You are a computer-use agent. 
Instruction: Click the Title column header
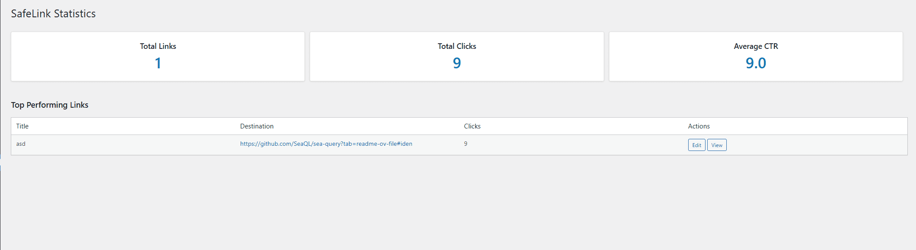pos(23,126)
